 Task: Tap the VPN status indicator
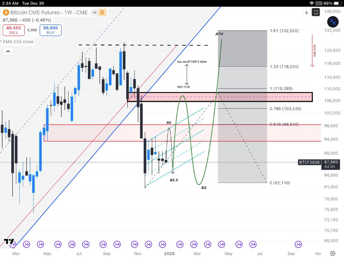[318, 3]
